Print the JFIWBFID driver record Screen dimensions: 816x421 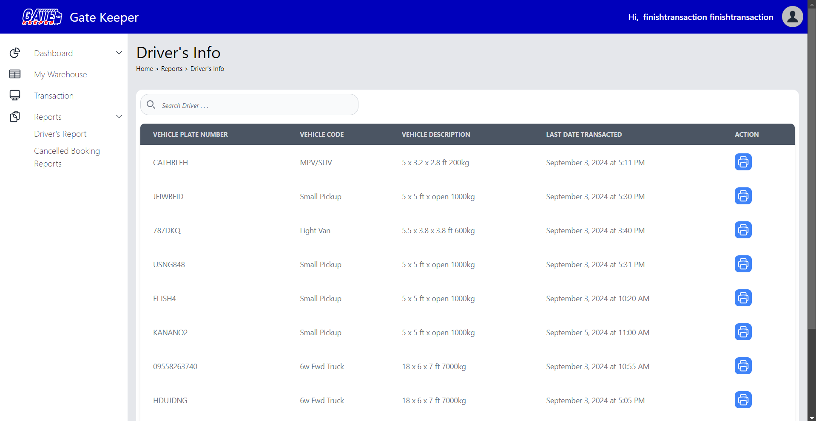pos(743,196)
